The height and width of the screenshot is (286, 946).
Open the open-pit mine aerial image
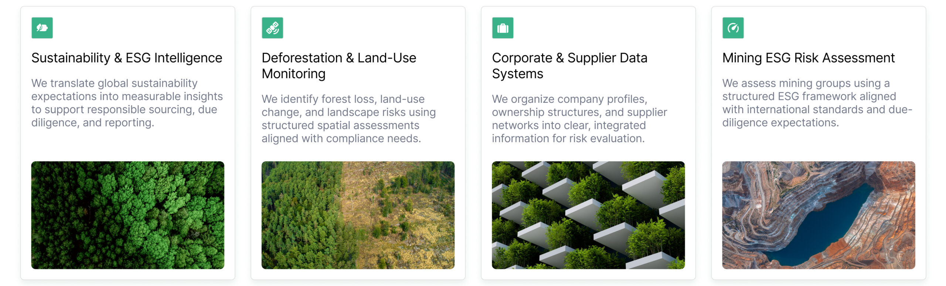click(819, 215)
